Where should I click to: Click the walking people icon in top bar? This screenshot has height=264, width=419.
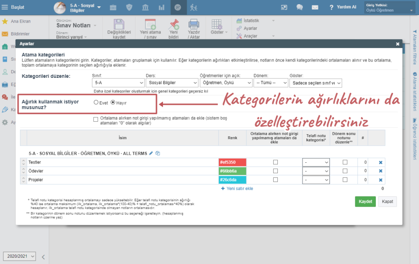[x=194, y=8]
